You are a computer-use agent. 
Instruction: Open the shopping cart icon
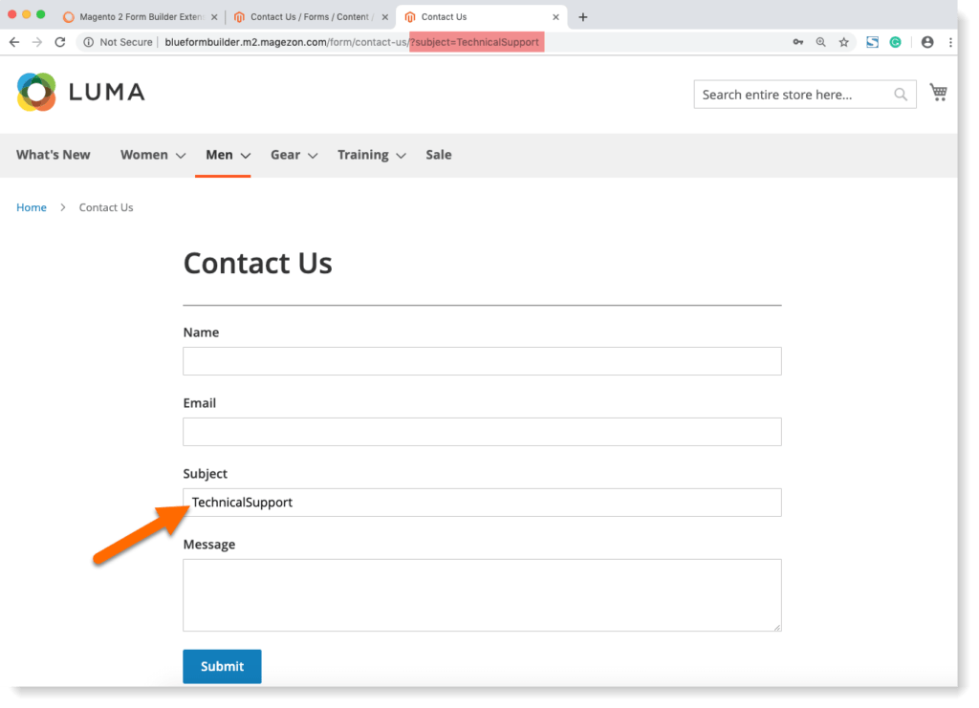pos(938,92)
